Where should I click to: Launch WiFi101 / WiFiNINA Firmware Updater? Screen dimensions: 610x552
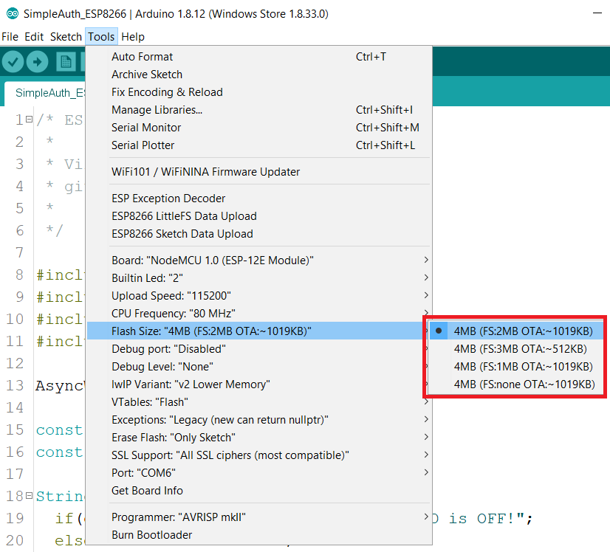click(x=258, y=172)
